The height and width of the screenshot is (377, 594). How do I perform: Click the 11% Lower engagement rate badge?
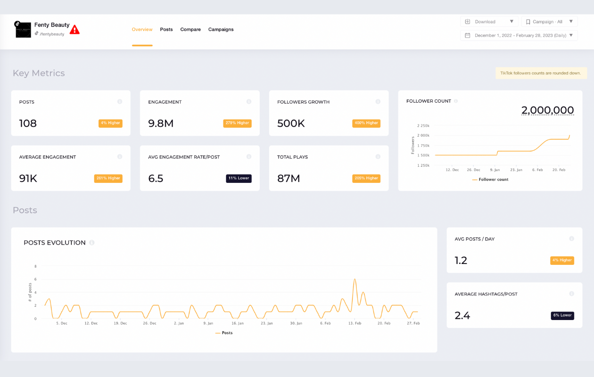tap(239, 179)
